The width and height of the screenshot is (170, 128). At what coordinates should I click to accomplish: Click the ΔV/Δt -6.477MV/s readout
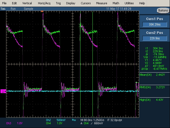154,69
